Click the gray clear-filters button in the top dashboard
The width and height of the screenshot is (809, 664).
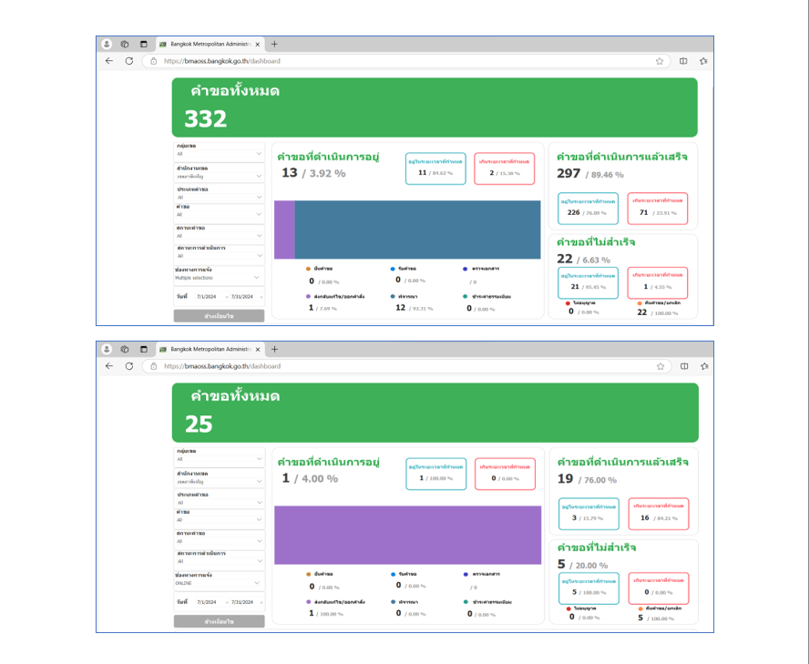(x=219, y=316)
